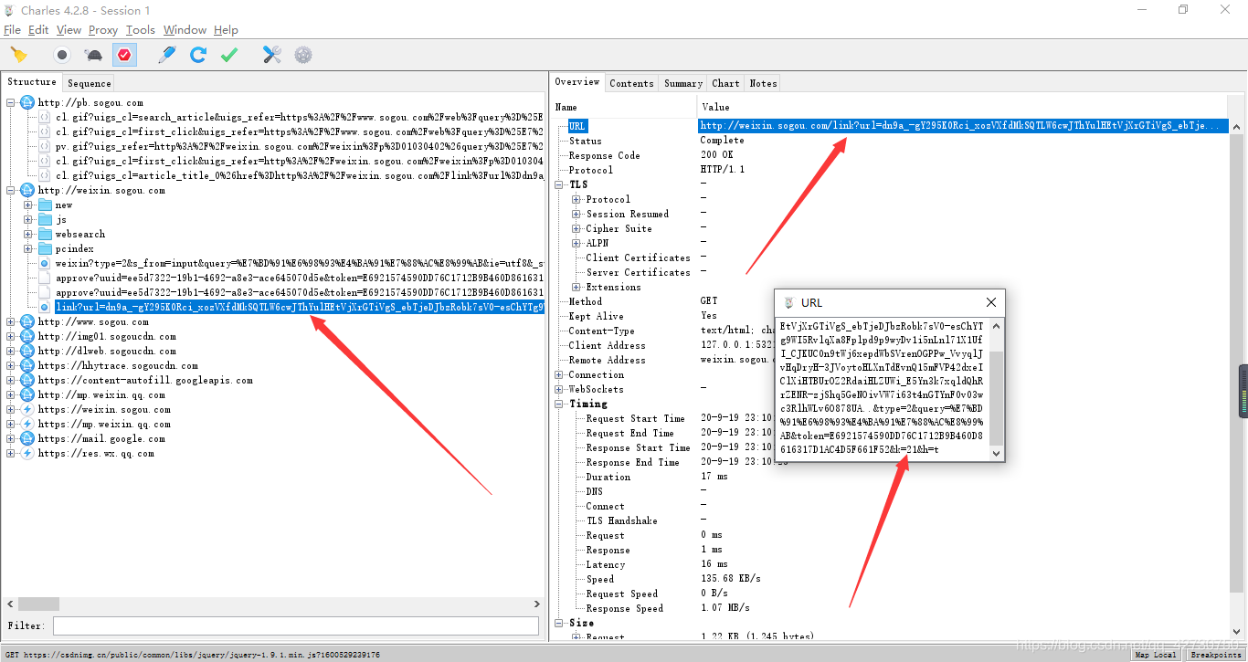Toggle recording with the record button
Viewport: 1248px width, 662px height.
(62, 55)
